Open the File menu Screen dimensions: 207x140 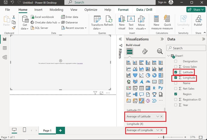(7, 10)
